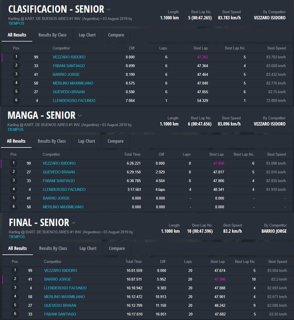This screenshot has height=320, width=294.
Task: Switch to Lap Chart tab in Clasificacion
Action: tap(87, 35)
